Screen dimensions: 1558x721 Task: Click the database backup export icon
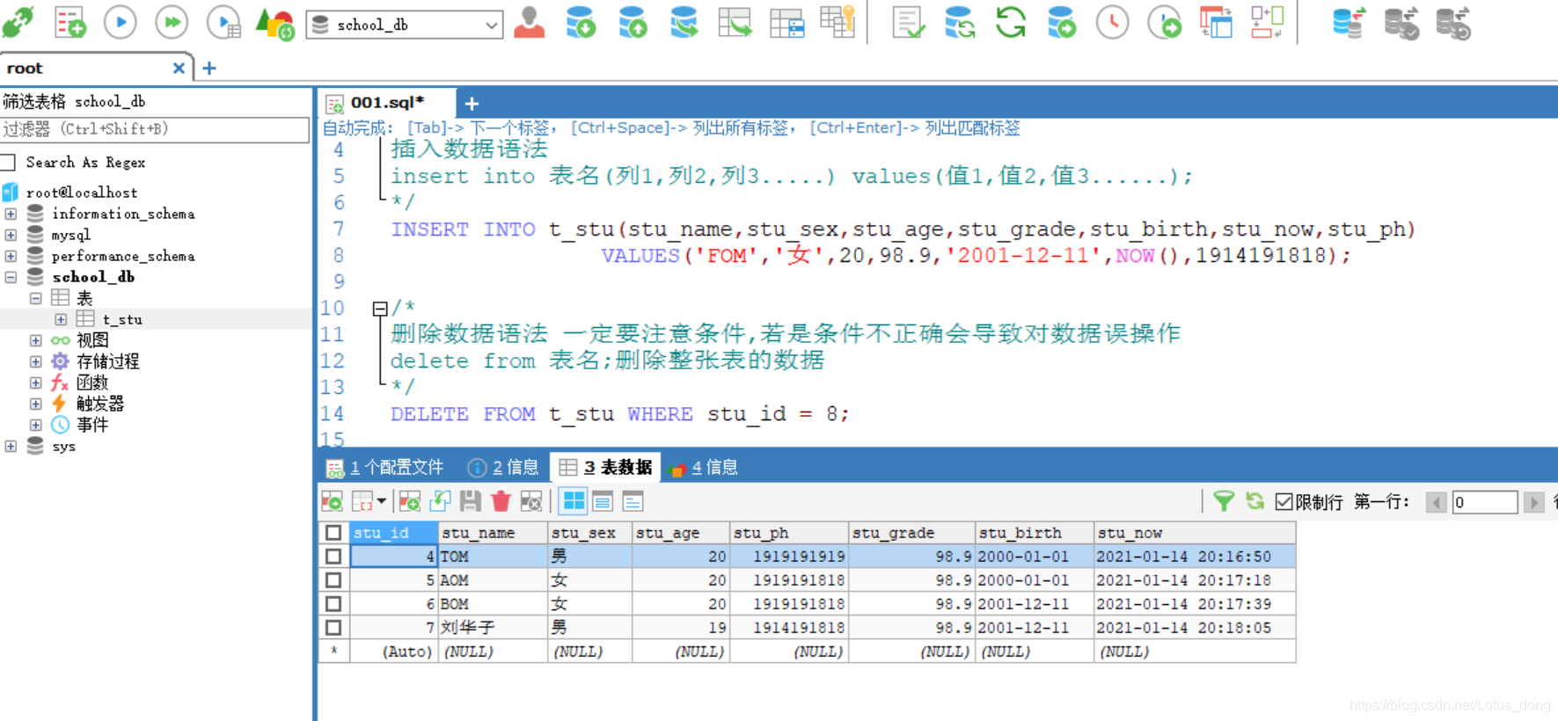point(633,23)
